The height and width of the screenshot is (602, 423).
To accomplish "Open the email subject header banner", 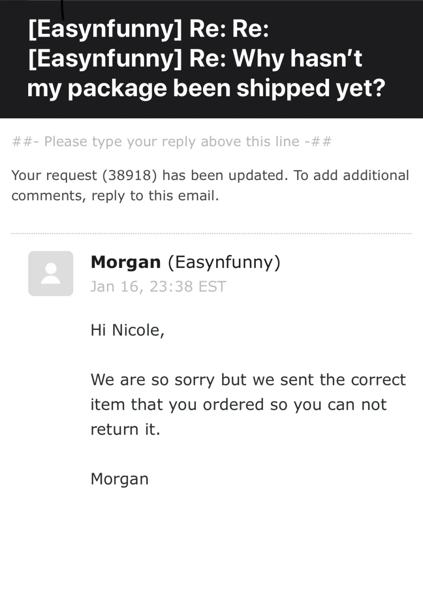I will (211, 59).
